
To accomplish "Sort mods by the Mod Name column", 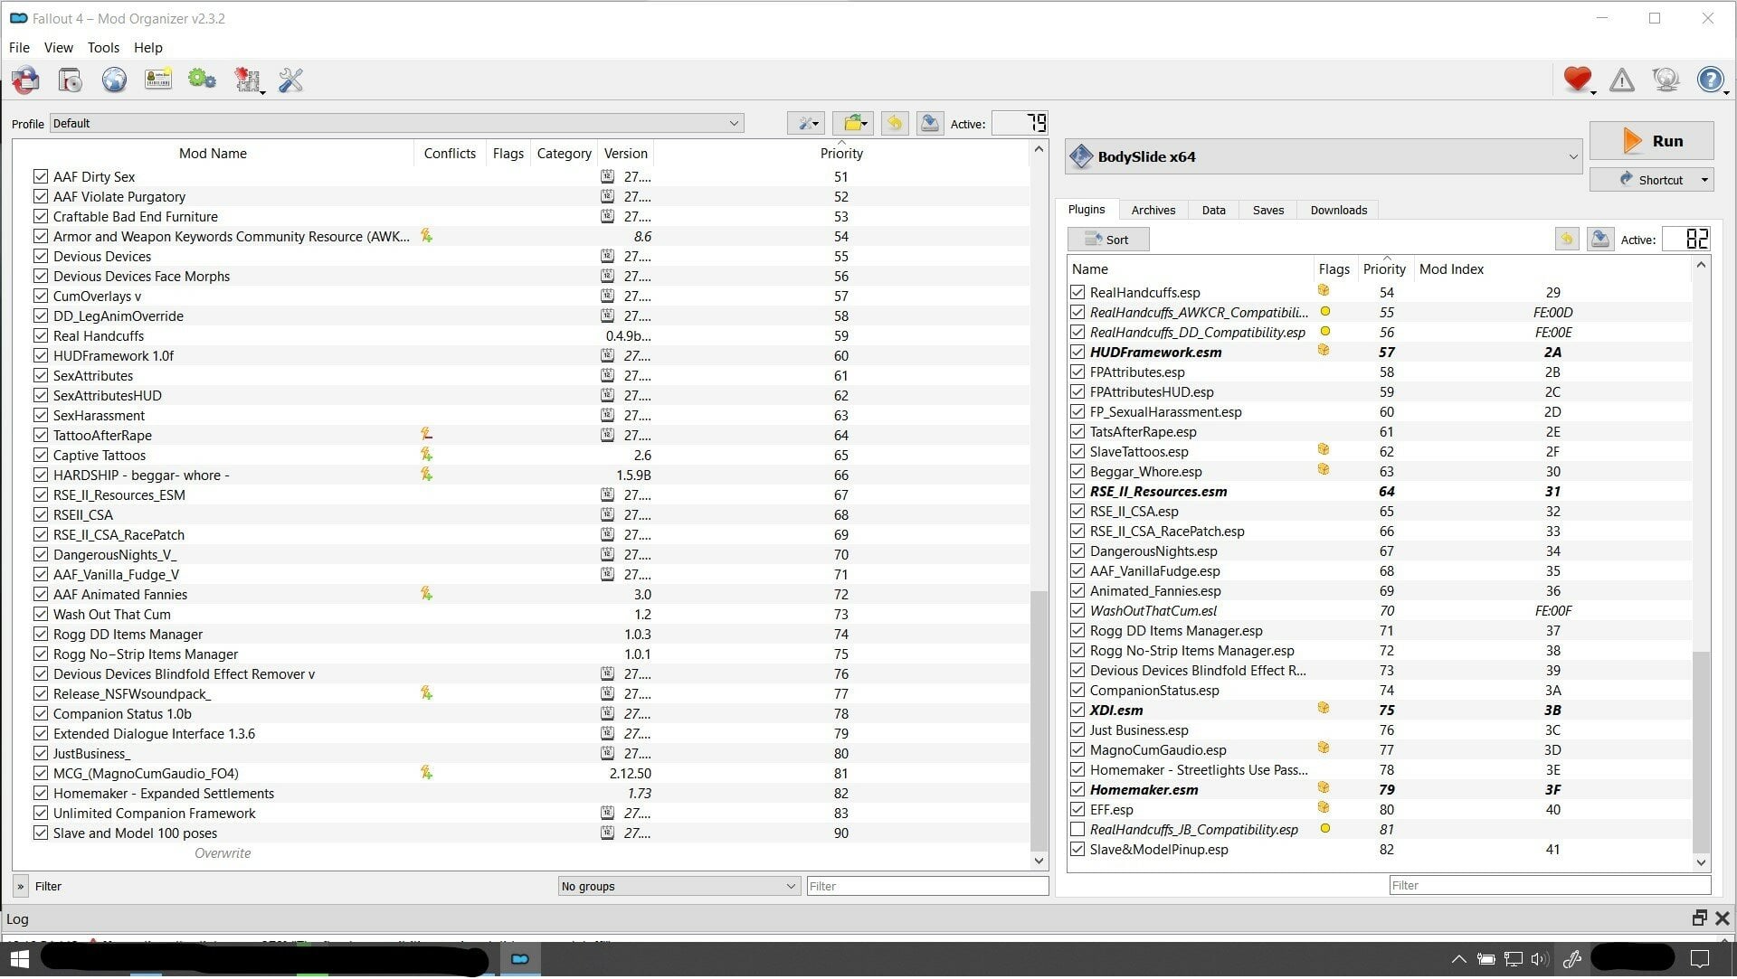I will coord(213,153).
